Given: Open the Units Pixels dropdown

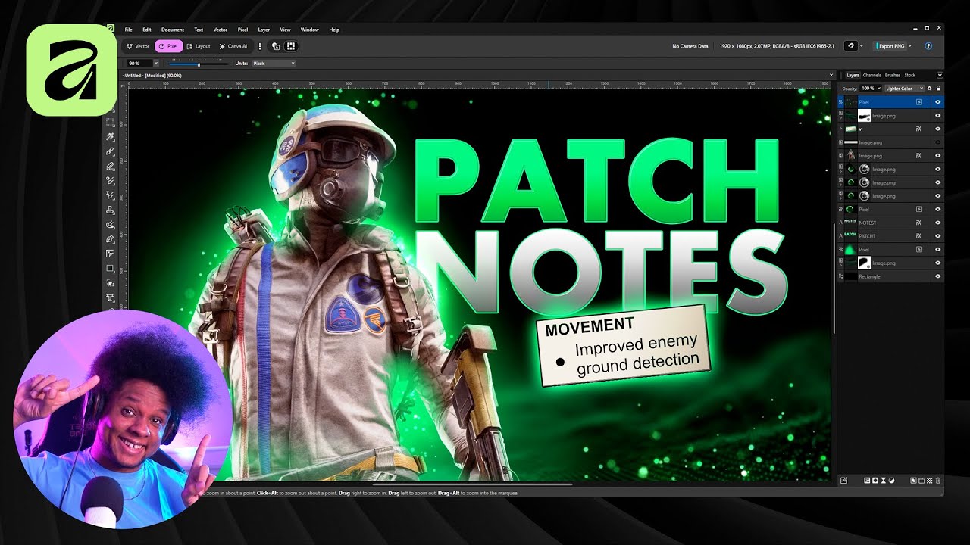Looking at the screenshot, I should pyautogui.click(x=274, y=64).
